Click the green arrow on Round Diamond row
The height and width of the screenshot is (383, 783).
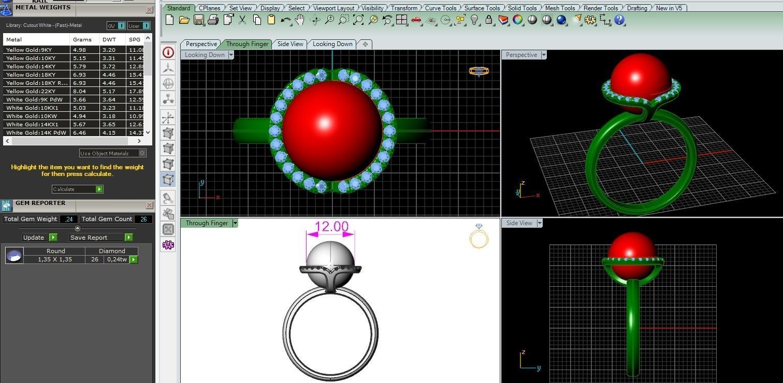[134, 259]
